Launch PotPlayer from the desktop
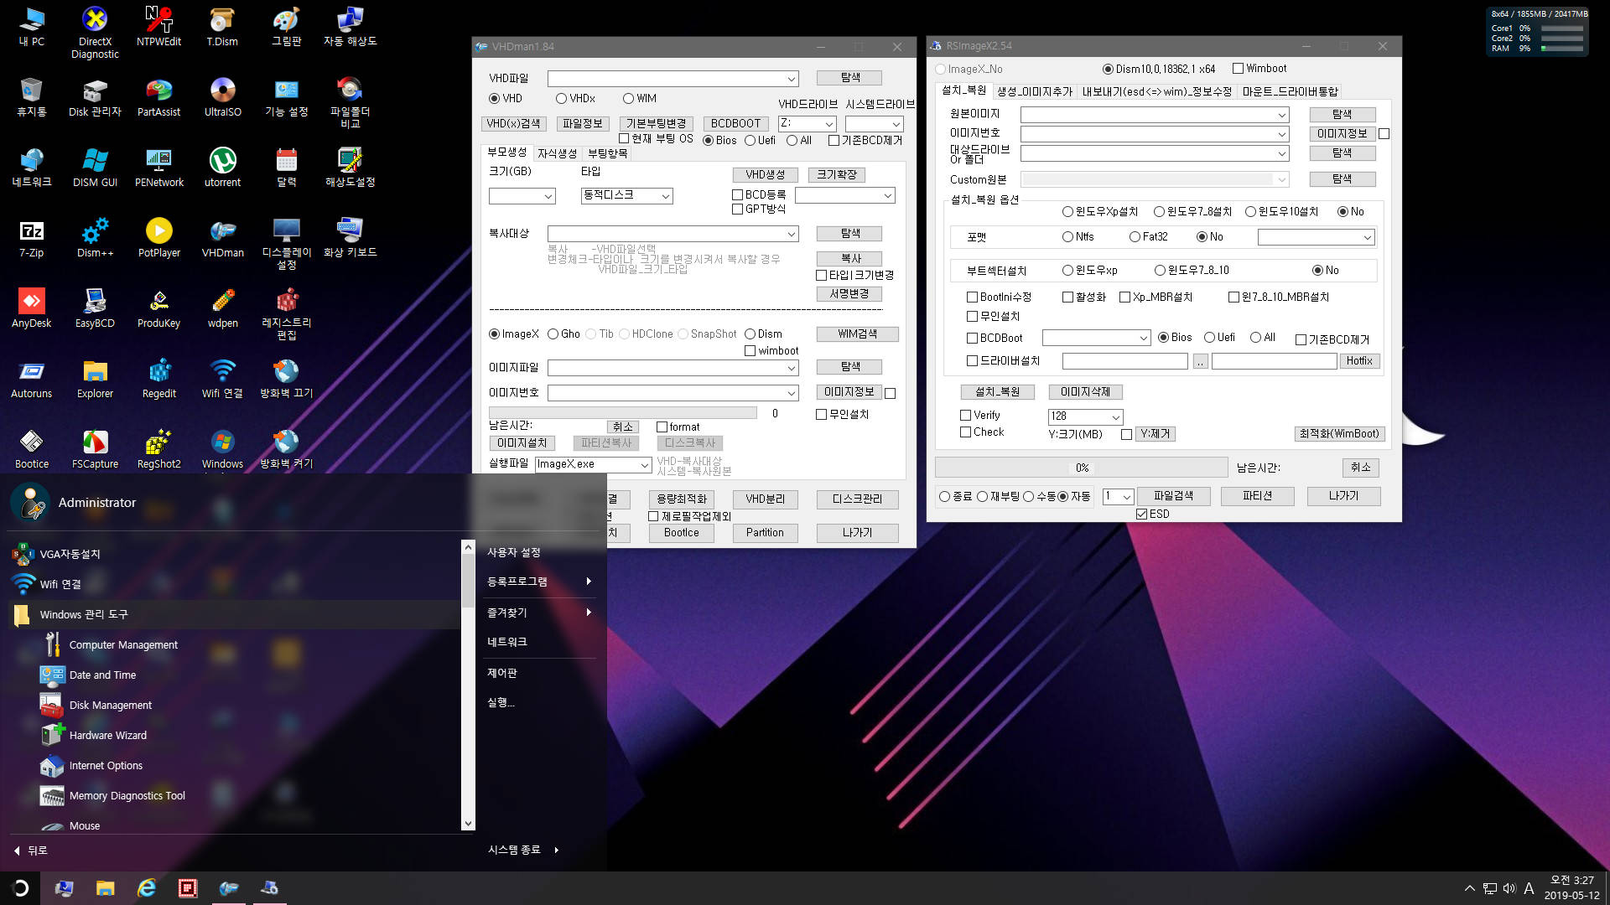 [x=158, y=237]
